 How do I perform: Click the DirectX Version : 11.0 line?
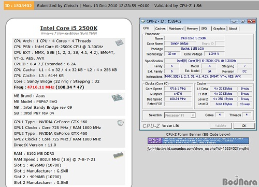[35, 145]
